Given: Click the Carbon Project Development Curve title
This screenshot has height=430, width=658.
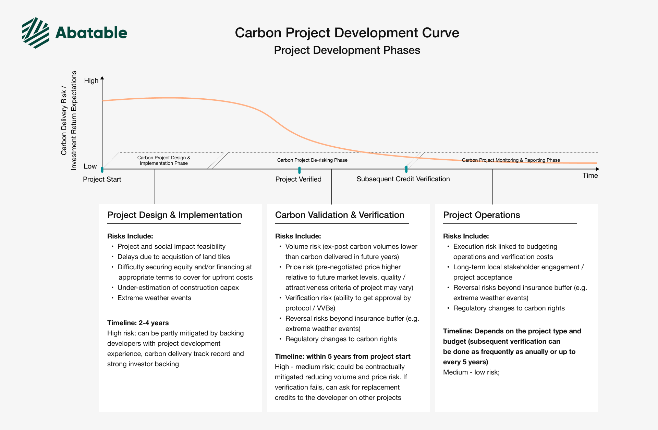Looking at the screenshot, I should pos(347,33).
